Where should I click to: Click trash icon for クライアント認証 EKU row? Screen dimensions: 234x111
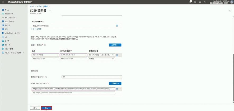117,55
